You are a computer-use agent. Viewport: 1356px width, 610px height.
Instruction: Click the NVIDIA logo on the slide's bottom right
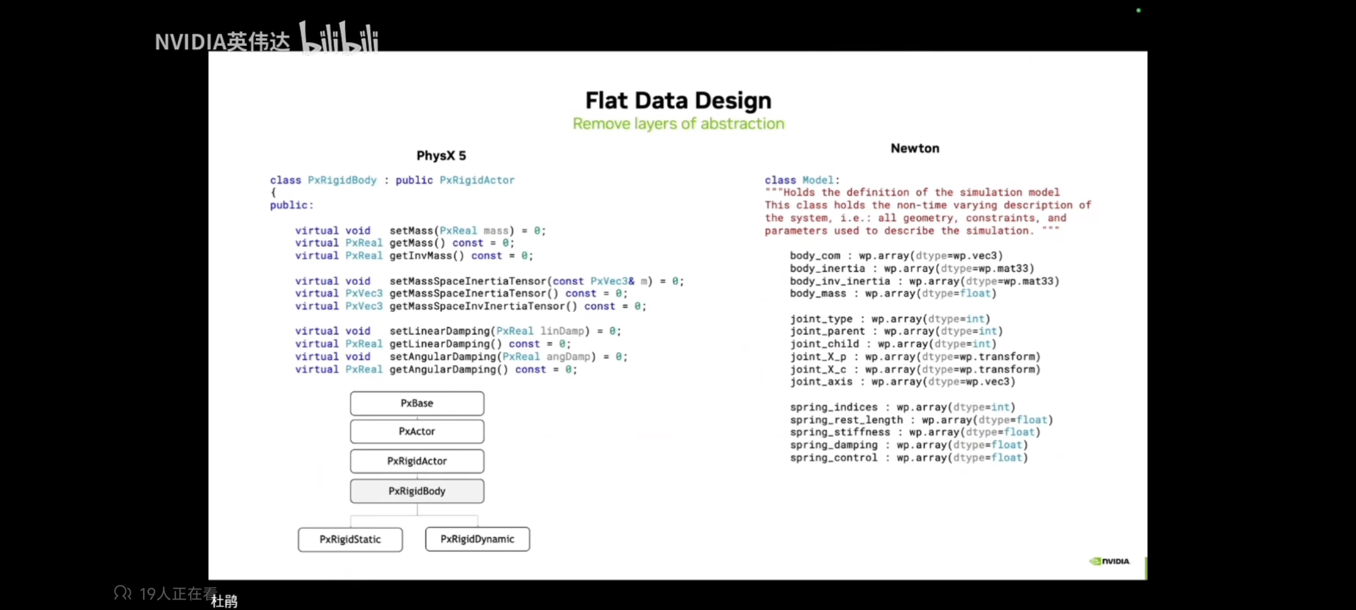point(1109,561)
